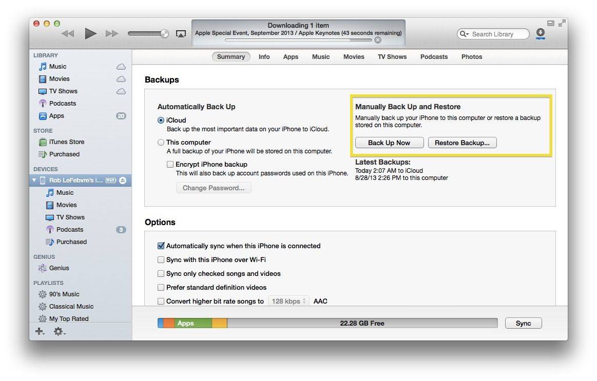
Task: Check Sync with this iPhone over Wi-Fi
Action: click(x=161, y=259)
